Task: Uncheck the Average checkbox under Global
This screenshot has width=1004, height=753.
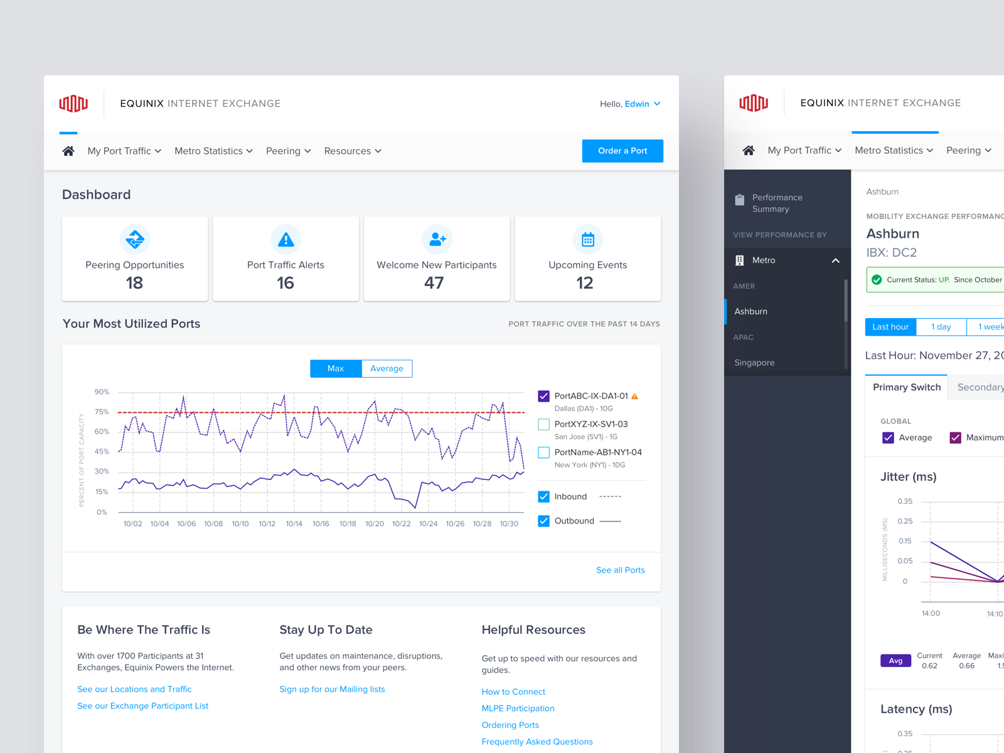Action: [x=888, y=437]
